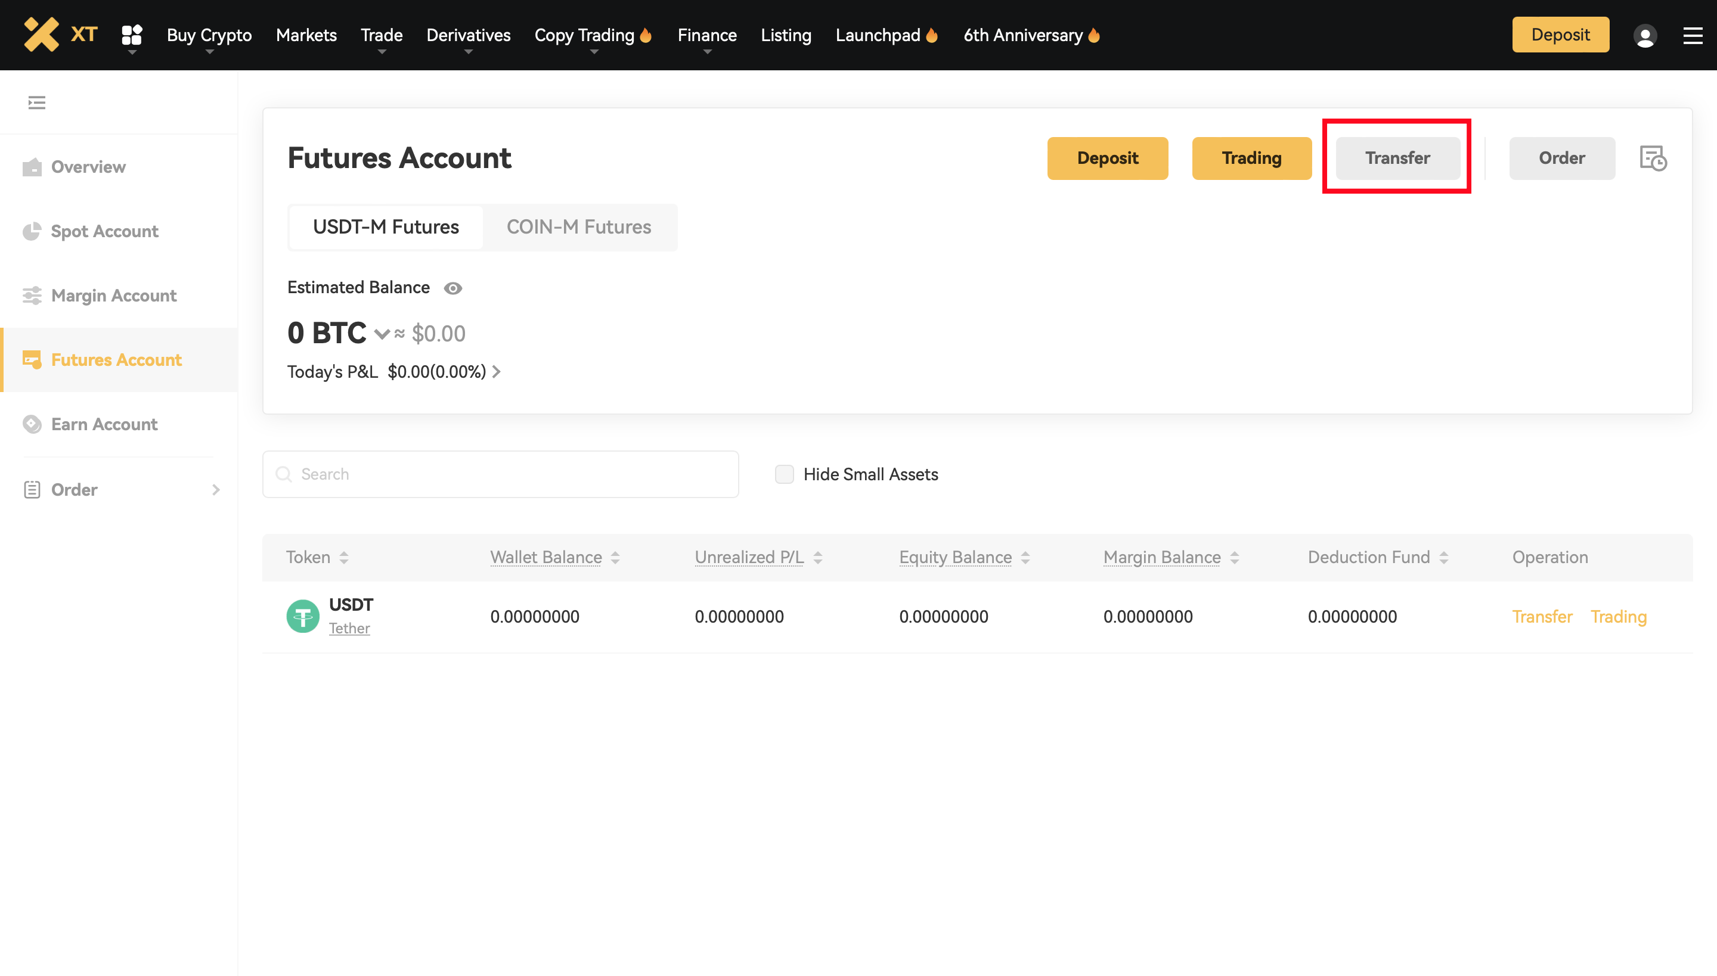Sort by Wallet Balance column
The width and height of the screenshot is (1717, 976).
tap(615, 557)
